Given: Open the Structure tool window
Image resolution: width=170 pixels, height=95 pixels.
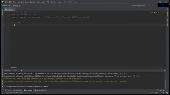Looking at the screenshot, I should [2, 73].
